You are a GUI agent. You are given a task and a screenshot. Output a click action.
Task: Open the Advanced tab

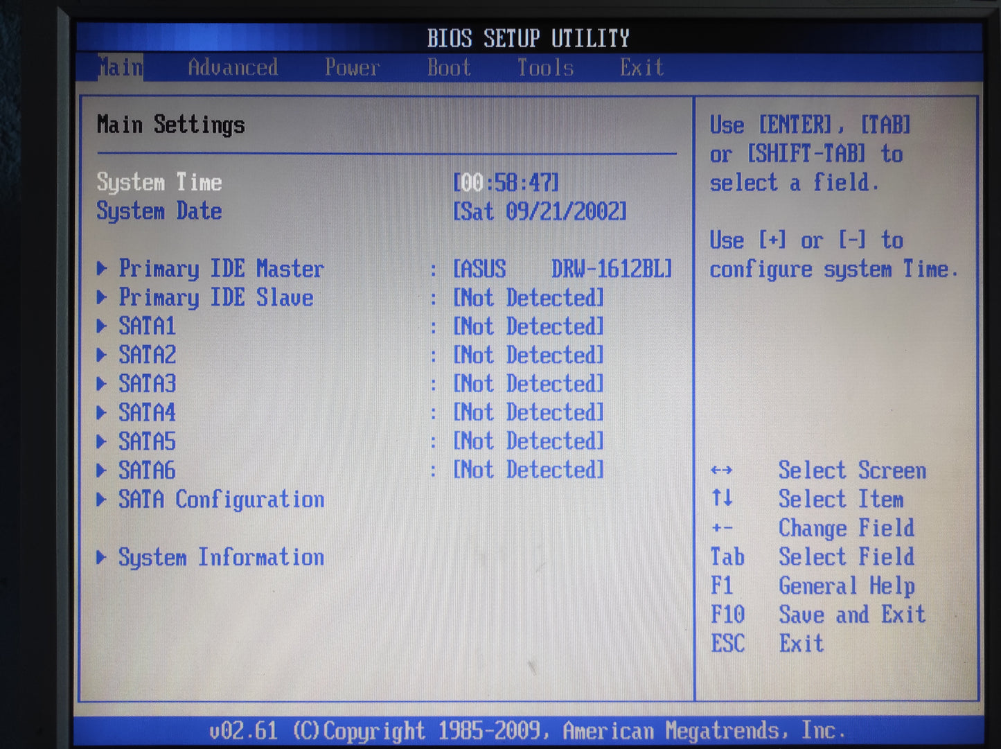click(233, 68)
